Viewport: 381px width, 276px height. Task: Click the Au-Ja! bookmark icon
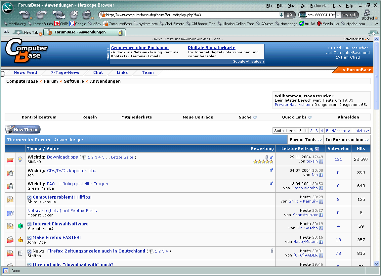[302, 23]
